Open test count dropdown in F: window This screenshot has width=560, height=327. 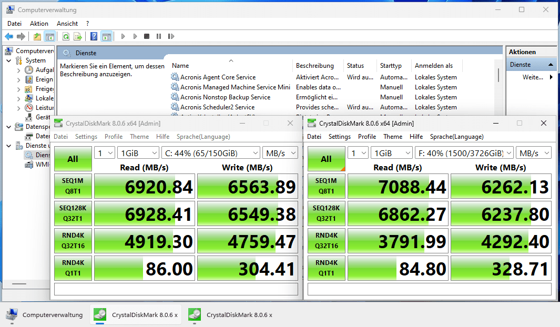point(358,153)
